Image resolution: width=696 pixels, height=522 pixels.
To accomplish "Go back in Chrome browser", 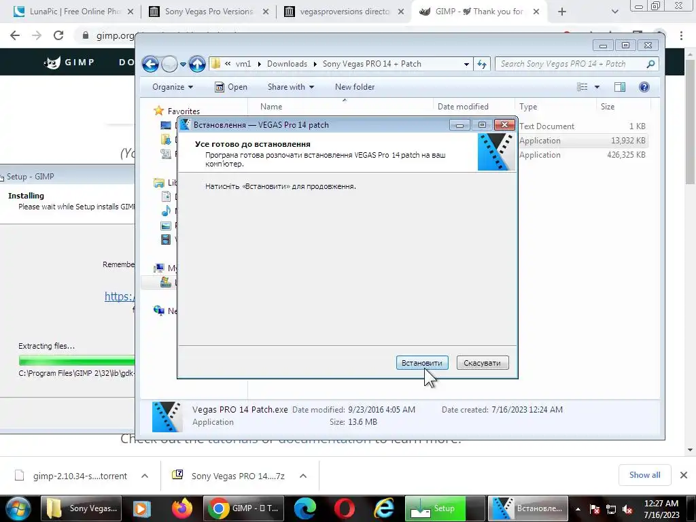I will (15, 35).
